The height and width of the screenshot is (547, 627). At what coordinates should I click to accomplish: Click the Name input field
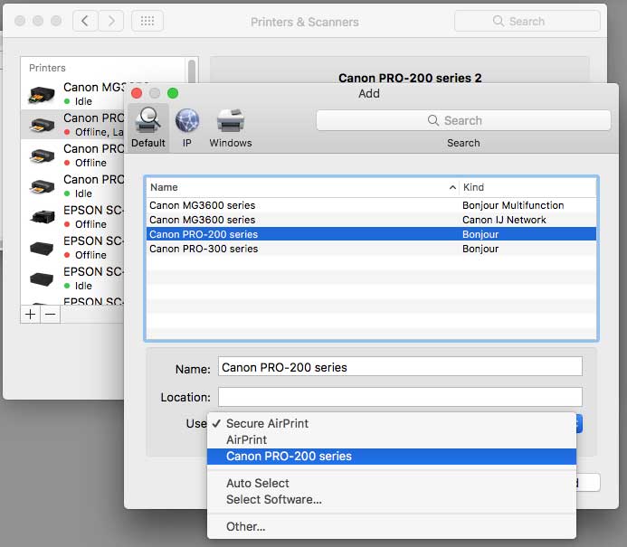[x=400, y=367]
